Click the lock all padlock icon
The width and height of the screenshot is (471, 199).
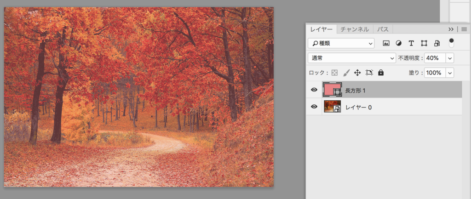tap(381, 73)
